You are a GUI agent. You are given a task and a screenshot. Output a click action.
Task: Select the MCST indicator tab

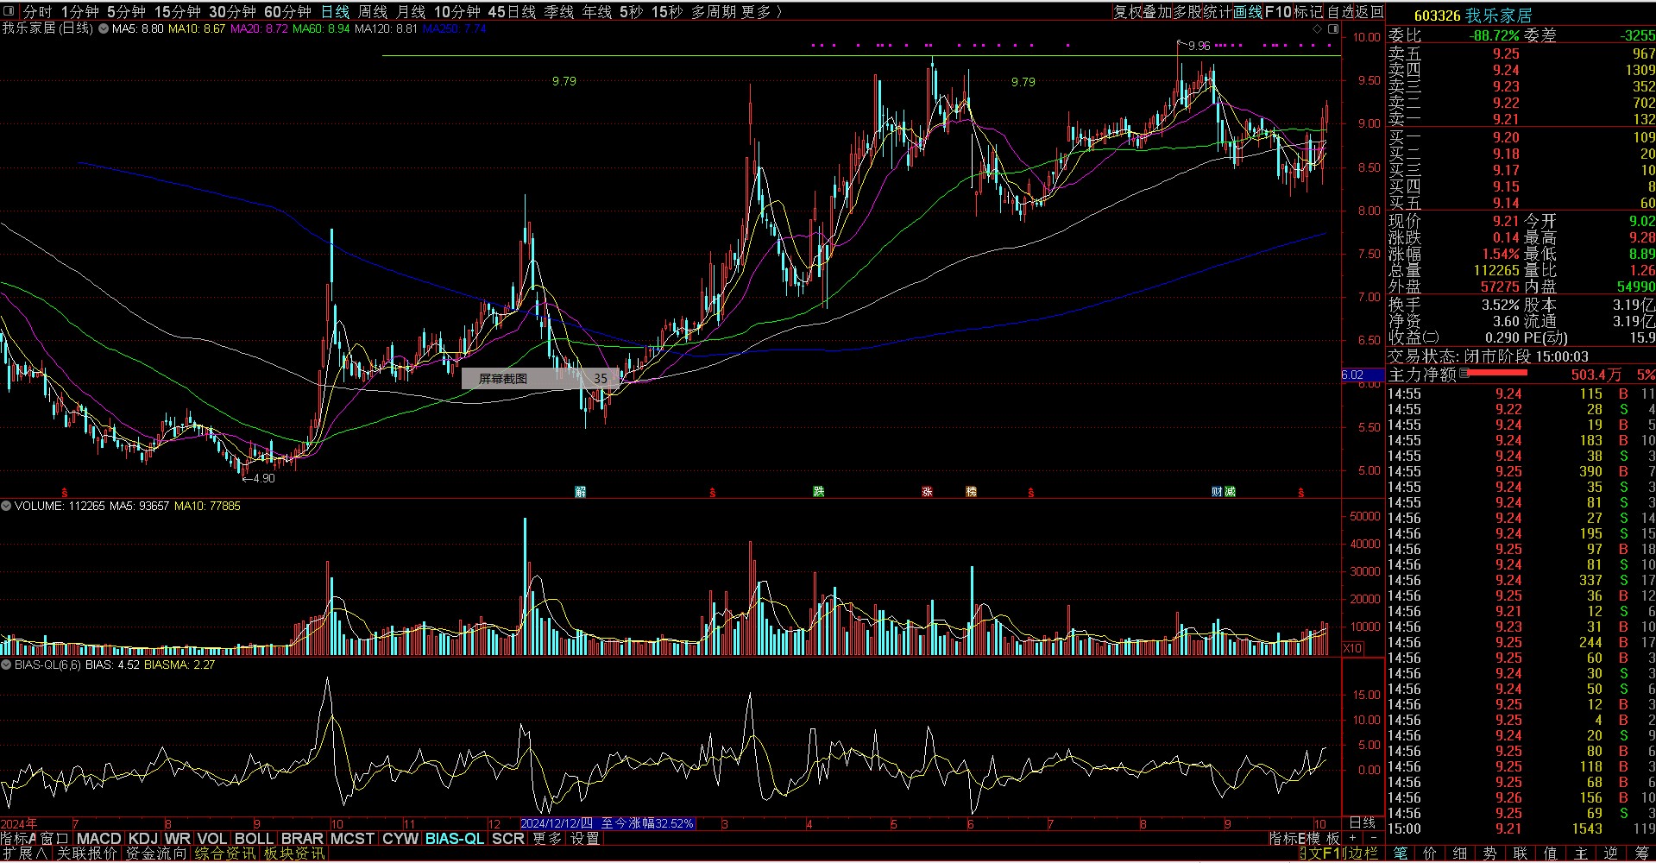[352, 838]
